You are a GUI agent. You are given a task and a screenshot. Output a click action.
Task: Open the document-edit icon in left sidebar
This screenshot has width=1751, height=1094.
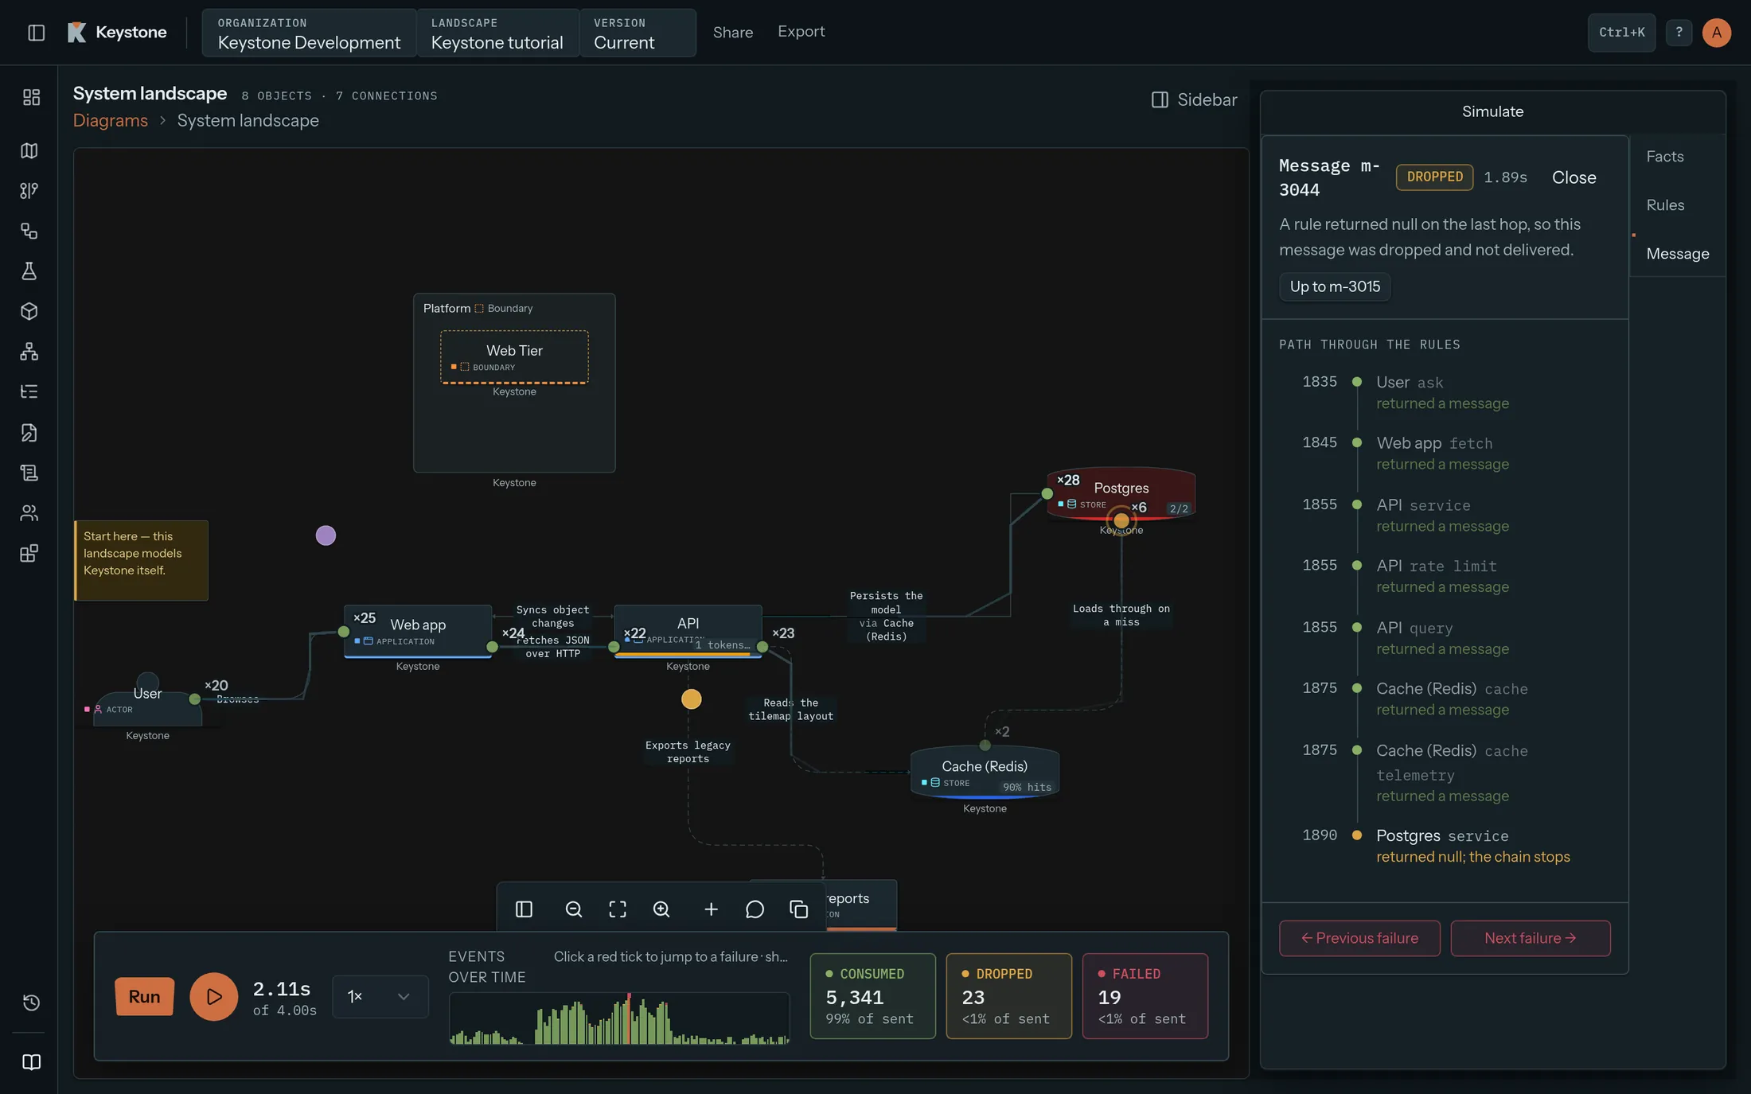[30, 433]
